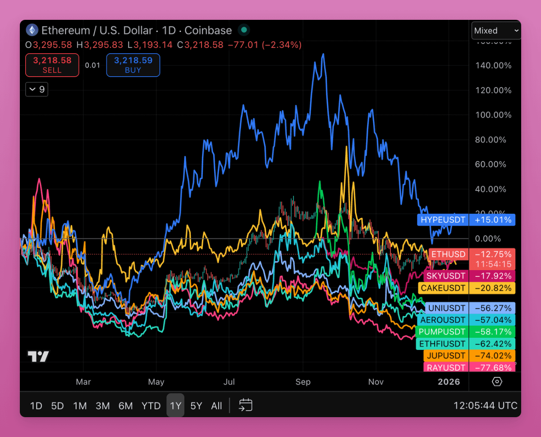Click the AEROUSDT price label
The image size is (541, 437).
pos(443,320)
